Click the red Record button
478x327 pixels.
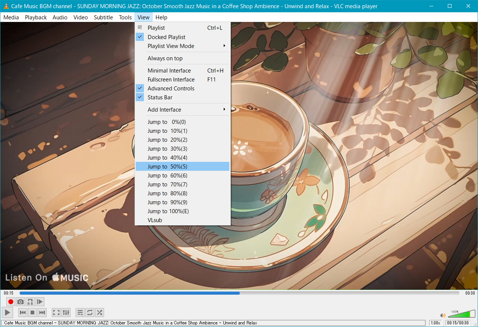[x=11, y=302]
